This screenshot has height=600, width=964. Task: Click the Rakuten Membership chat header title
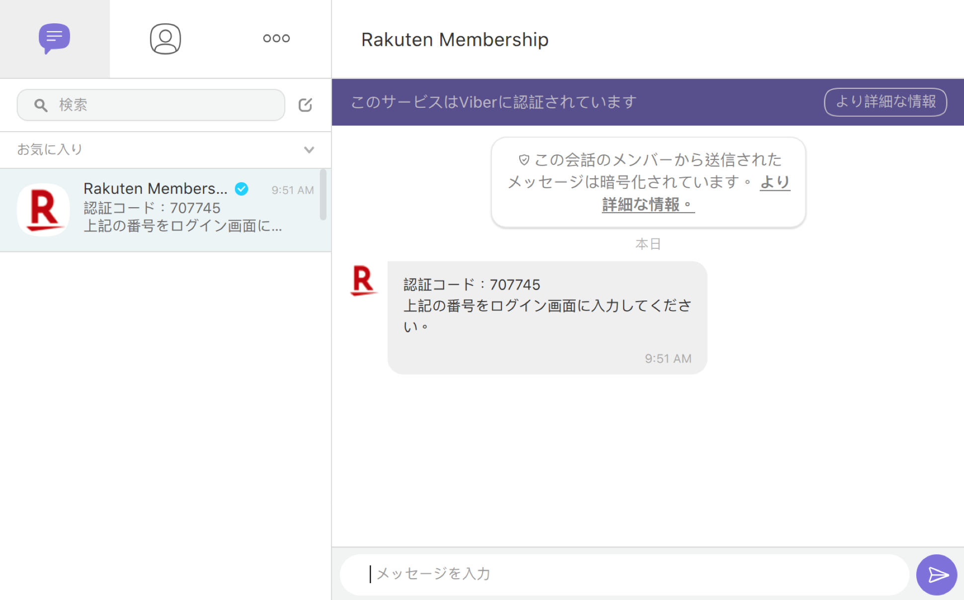pyautogui.click(x=455, y=39)
